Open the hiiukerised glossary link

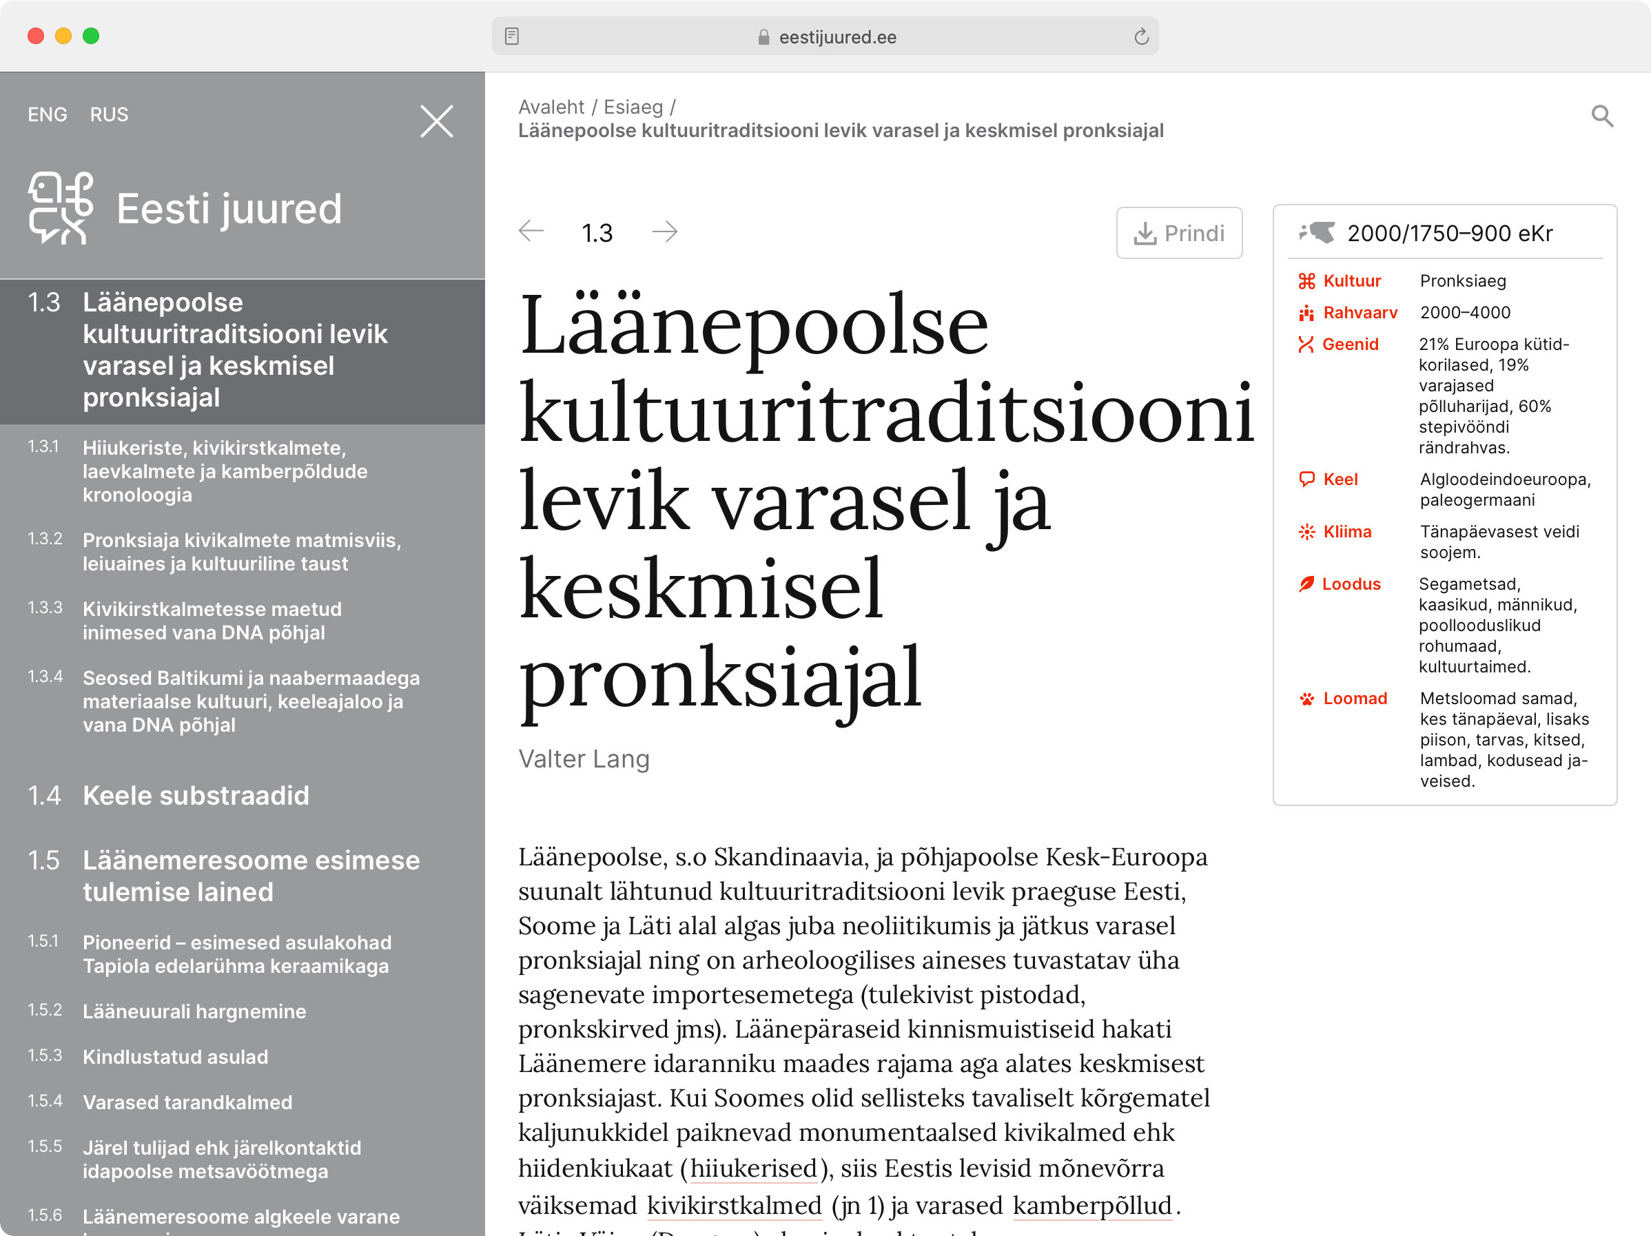tap(753, 1168)
